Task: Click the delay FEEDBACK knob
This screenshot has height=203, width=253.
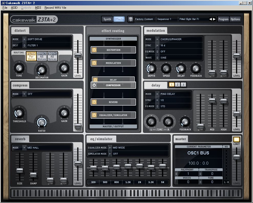Action: (x=185, y=122)
